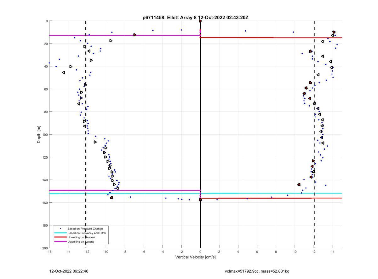Screen dimensions: 378x279
Task: Click x-axis tick label '-6'
Action: point(144,252)
